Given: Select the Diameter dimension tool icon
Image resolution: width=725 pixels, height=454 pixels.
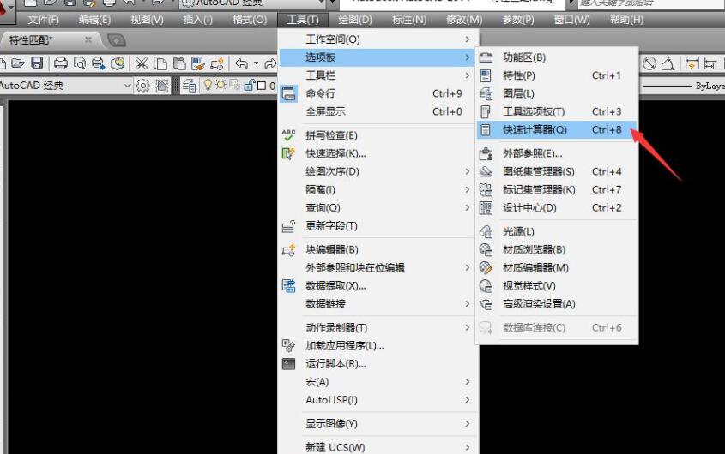Looking at the screenshot, I should pos(649,63).
